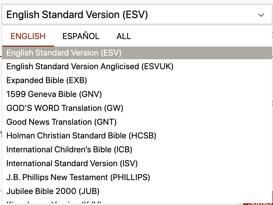The width and height of the screenshot is (273, 205).
Task: Collapse the version list via the chevron
Action: coord(261,15)
